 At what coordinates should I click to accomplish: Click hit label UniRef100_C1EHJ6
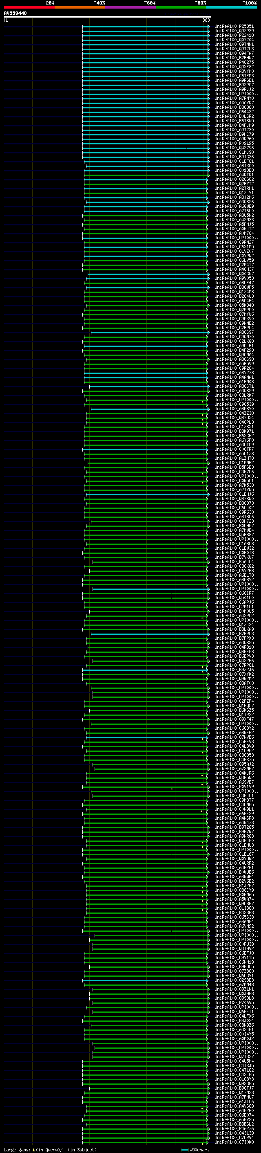pos(234,494)
